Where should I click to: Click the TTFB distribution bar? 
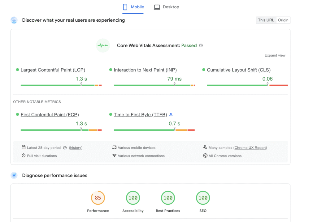click(x=154, y=130)
